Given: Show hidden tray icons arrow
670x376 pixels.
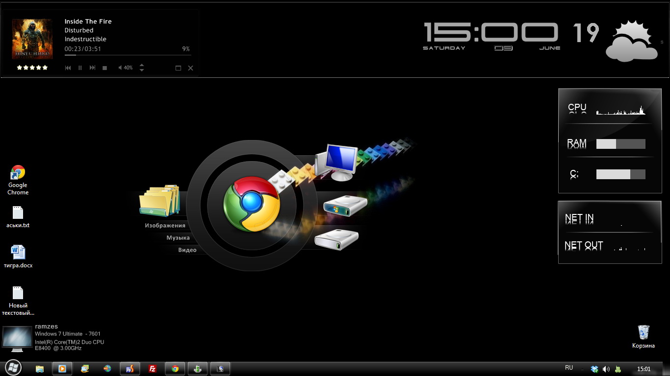Looking at the screenshot, I should tap(582, 369).
